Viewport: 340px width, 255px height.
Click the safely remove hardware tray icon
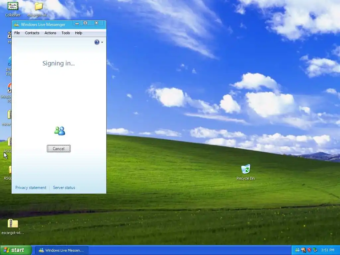(315, 250)
